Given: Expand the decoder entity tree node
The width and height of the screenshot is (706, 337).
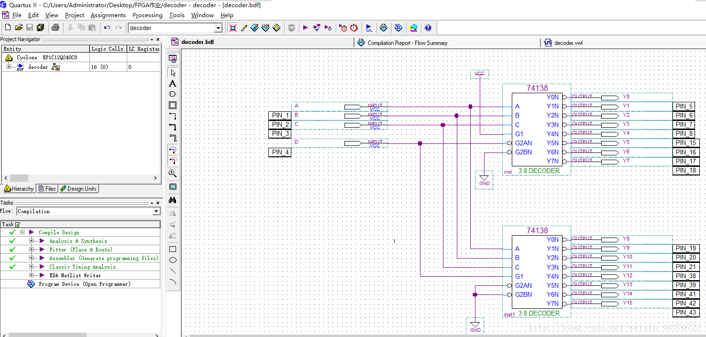Looking at the screenshot, I should 9,67.
